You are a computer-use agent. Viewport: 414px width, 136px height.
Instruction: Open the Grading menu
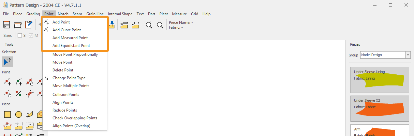click(x=33, y=14)
